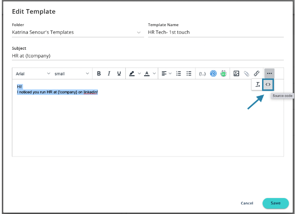Cancel editing the template
This screenshot has width=295, height=214.
[x=247, y=203]
